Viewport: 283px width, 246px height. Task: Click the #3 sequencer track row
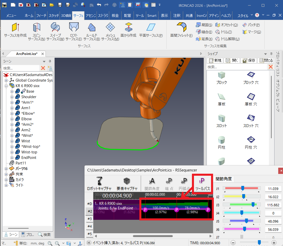click(90, 219)
